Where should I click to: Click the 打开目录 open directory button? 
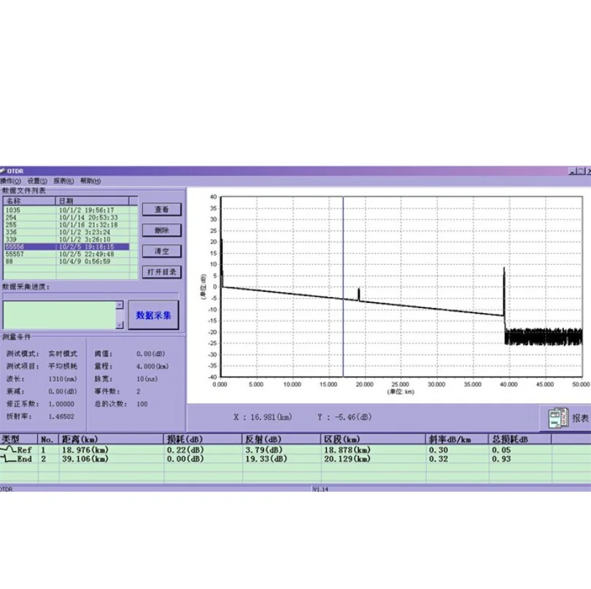[162, 272]
